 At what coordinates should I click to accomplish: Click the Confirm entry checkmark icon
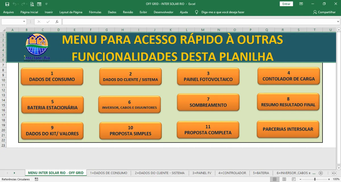coord(48,22)
